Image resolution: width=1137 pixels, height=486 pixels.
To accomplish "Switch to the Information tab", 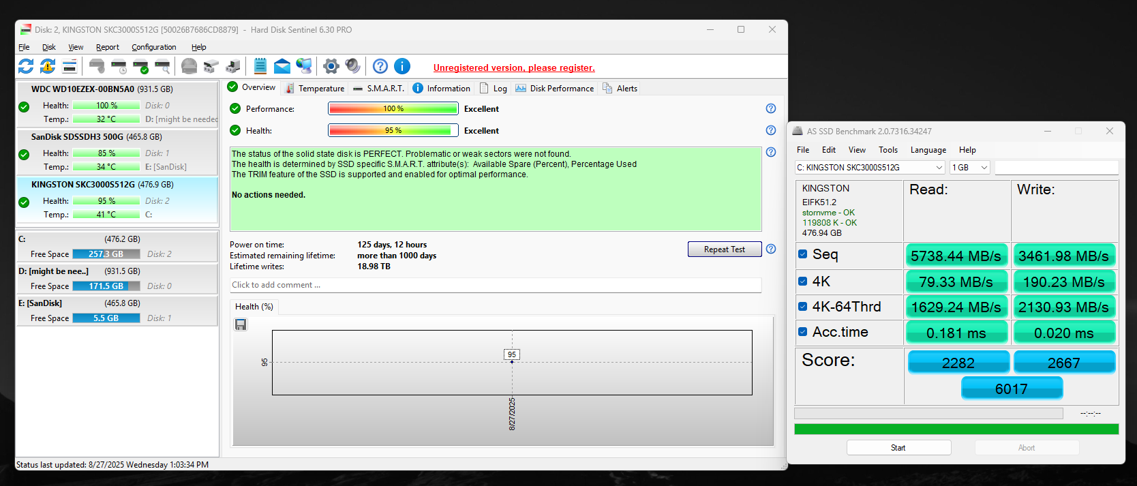I will (x=442, y=88).
